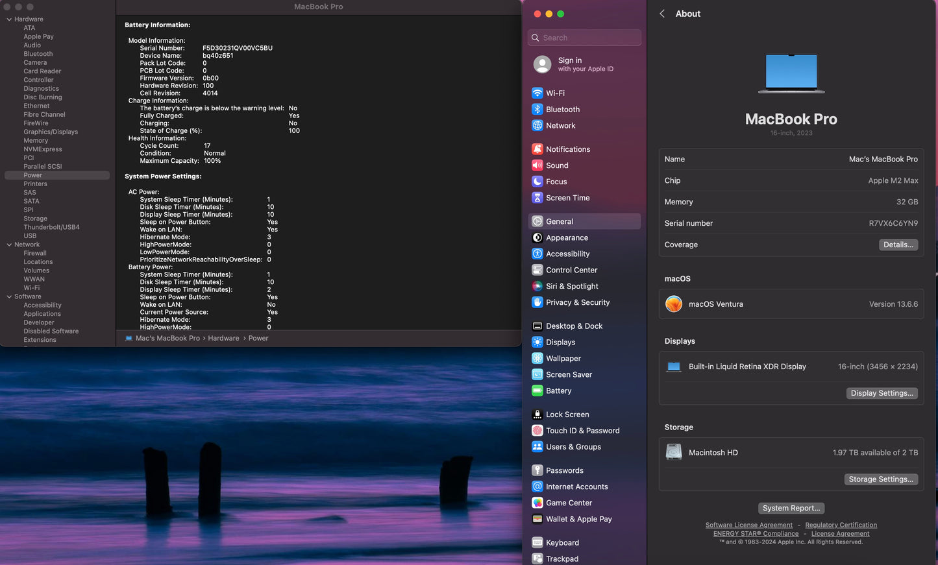Click Hardware in the path bar

click(223, 338)
